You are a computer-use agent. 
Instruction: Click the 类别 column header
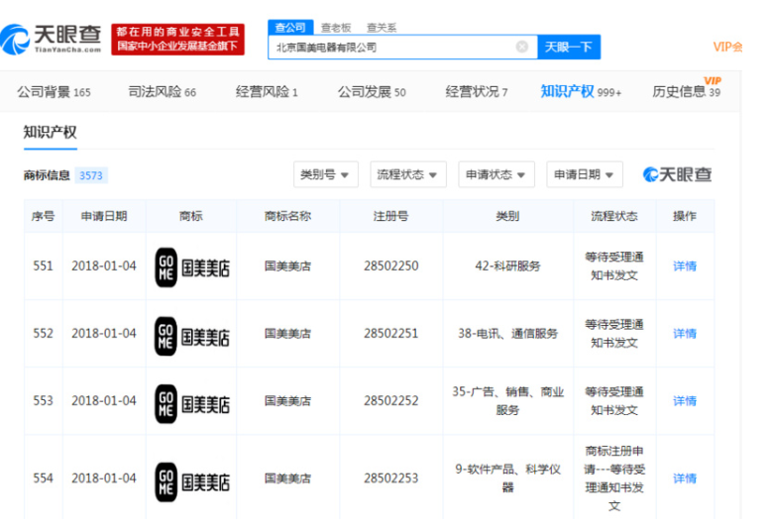[507, 216]
